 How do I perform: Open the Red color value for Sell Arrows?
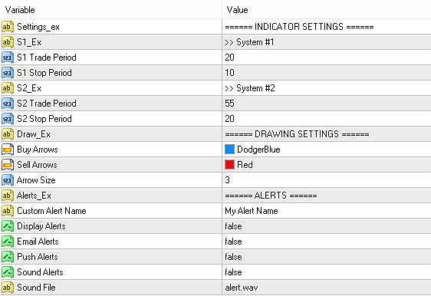coord(327,165)
